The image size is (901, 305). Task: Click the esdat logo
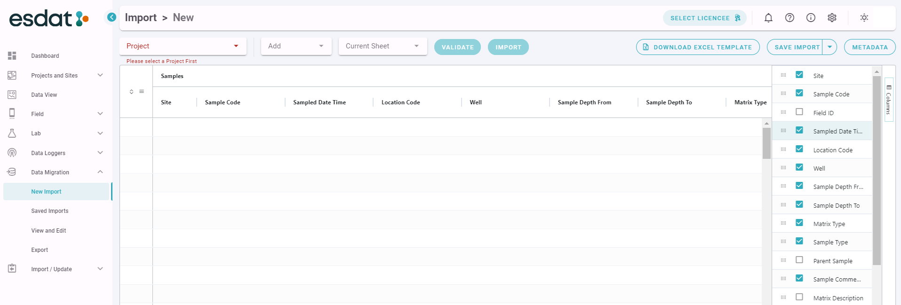tap(49, 19)
